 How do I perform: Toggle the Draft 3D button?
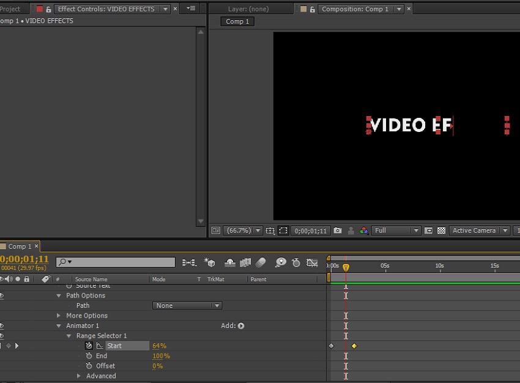click(x=210, y=263)
